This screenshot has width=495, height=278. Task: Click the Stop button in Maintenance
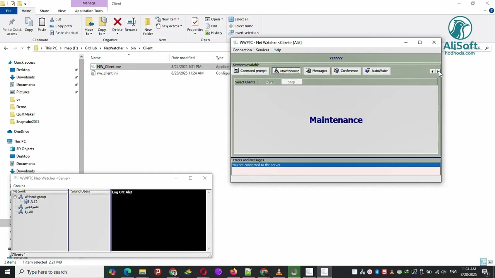(x=292, y=82)
